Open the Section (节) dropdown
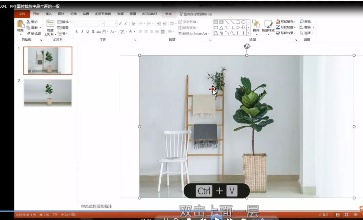The height and width of the screenshot is (220, 363). coord(63,34)
